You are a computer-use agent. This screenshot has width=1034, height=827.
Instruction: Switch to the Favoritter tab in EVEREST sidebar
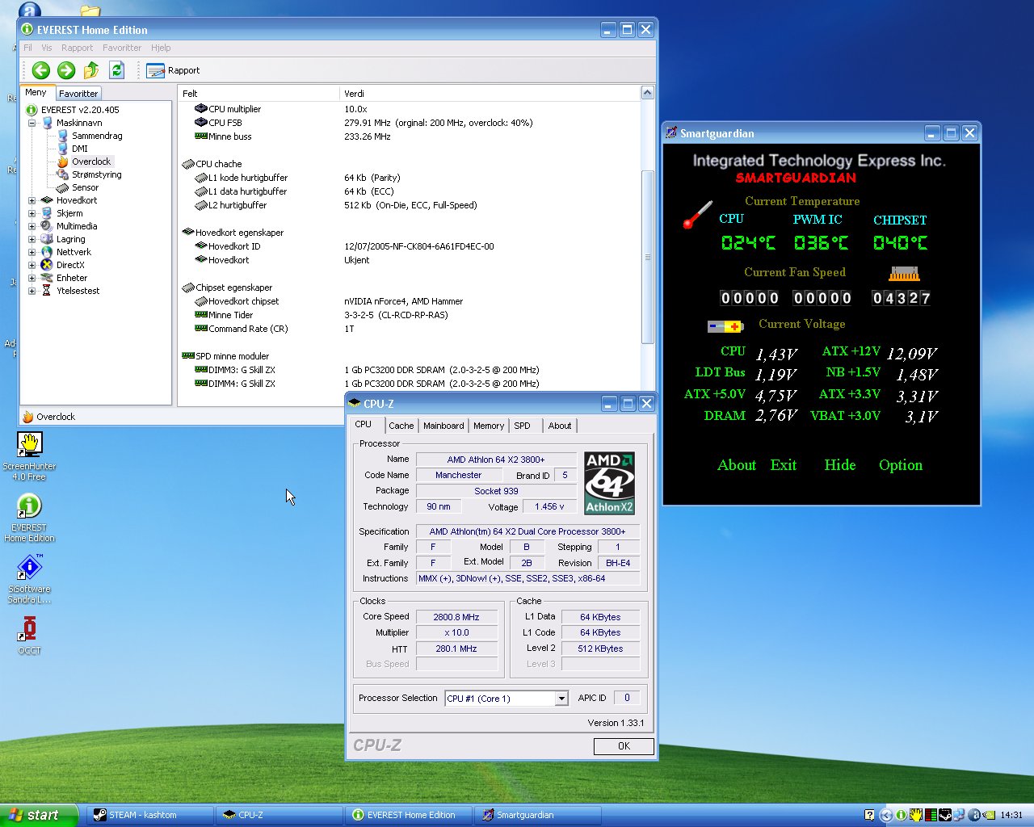coord(78,94)
